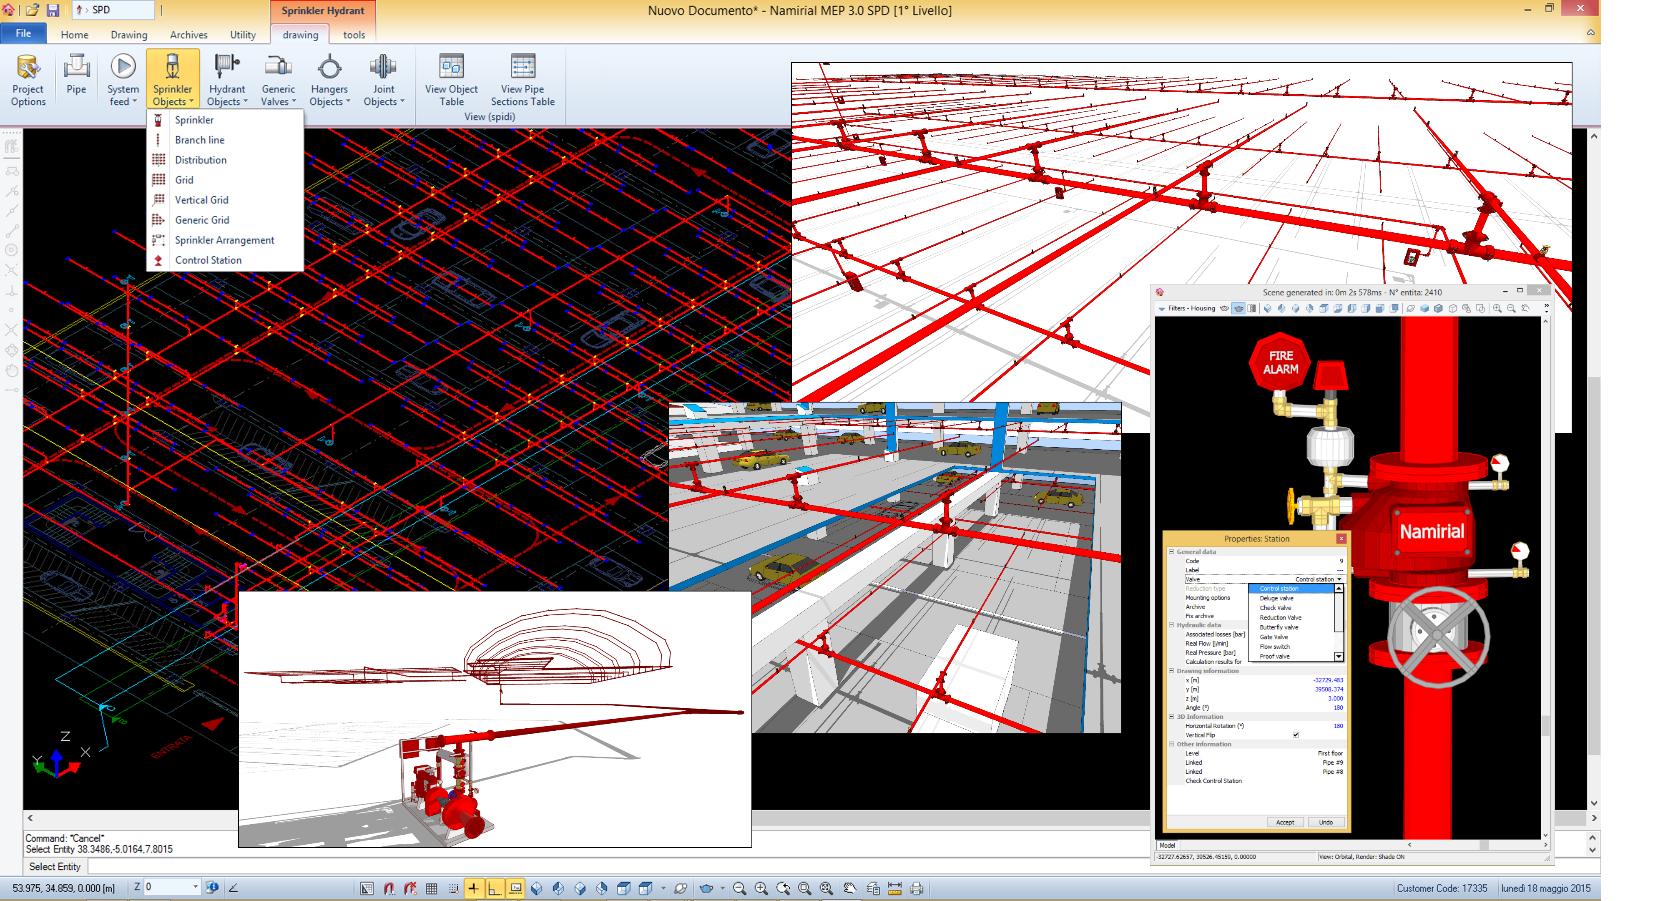The height and width of the screenshot is (901, 1668).
Task: Open the Hangers Objects dropdown
Action: pos(329,80)
